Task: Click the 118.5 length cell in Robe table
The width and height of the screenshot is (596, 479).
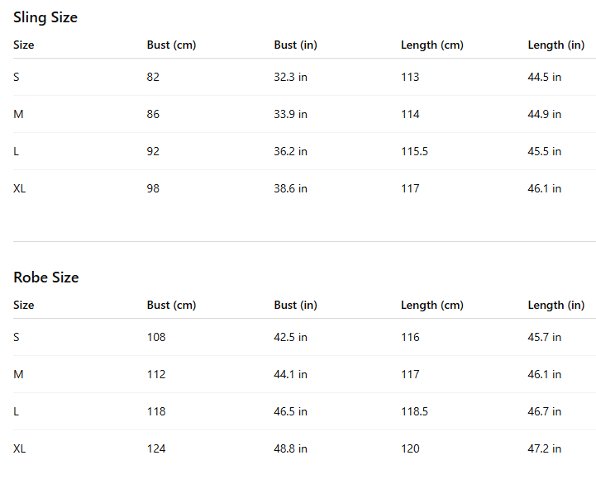Action: [x=414, y=411]
